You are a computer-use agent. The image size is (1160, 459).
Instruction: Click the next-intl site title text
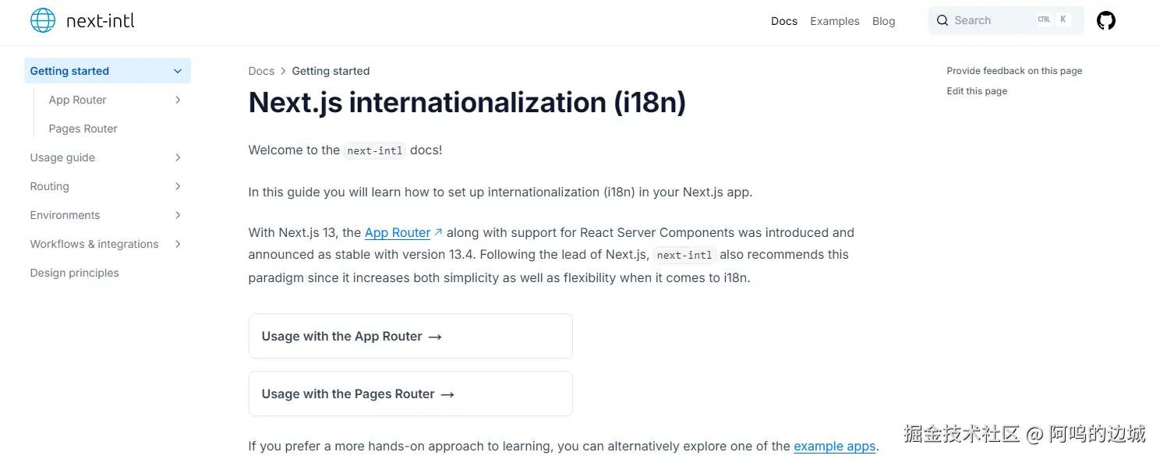101,21
